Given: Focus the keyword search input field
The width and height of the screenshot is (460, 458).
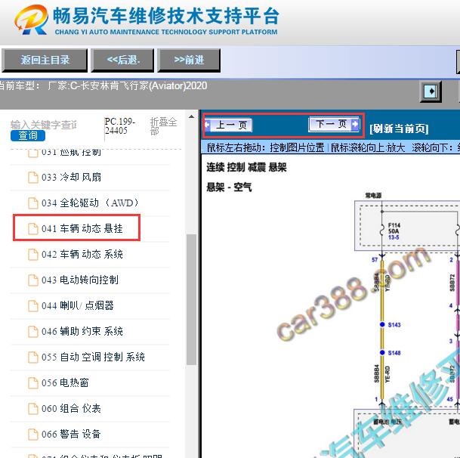Looking at the screenshot, I should pyautogui.click(x=44, y=125).
